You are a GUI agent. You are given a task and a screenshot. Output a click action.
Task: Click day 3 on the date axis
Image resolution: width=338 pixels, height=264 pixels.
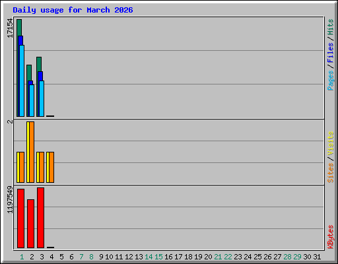[x=42, y=257]
